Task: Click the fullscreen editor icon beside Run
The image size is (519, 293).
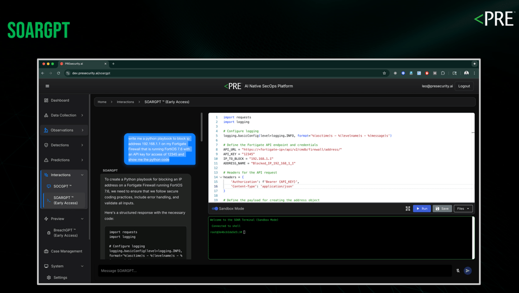Action: coord(407,208)
